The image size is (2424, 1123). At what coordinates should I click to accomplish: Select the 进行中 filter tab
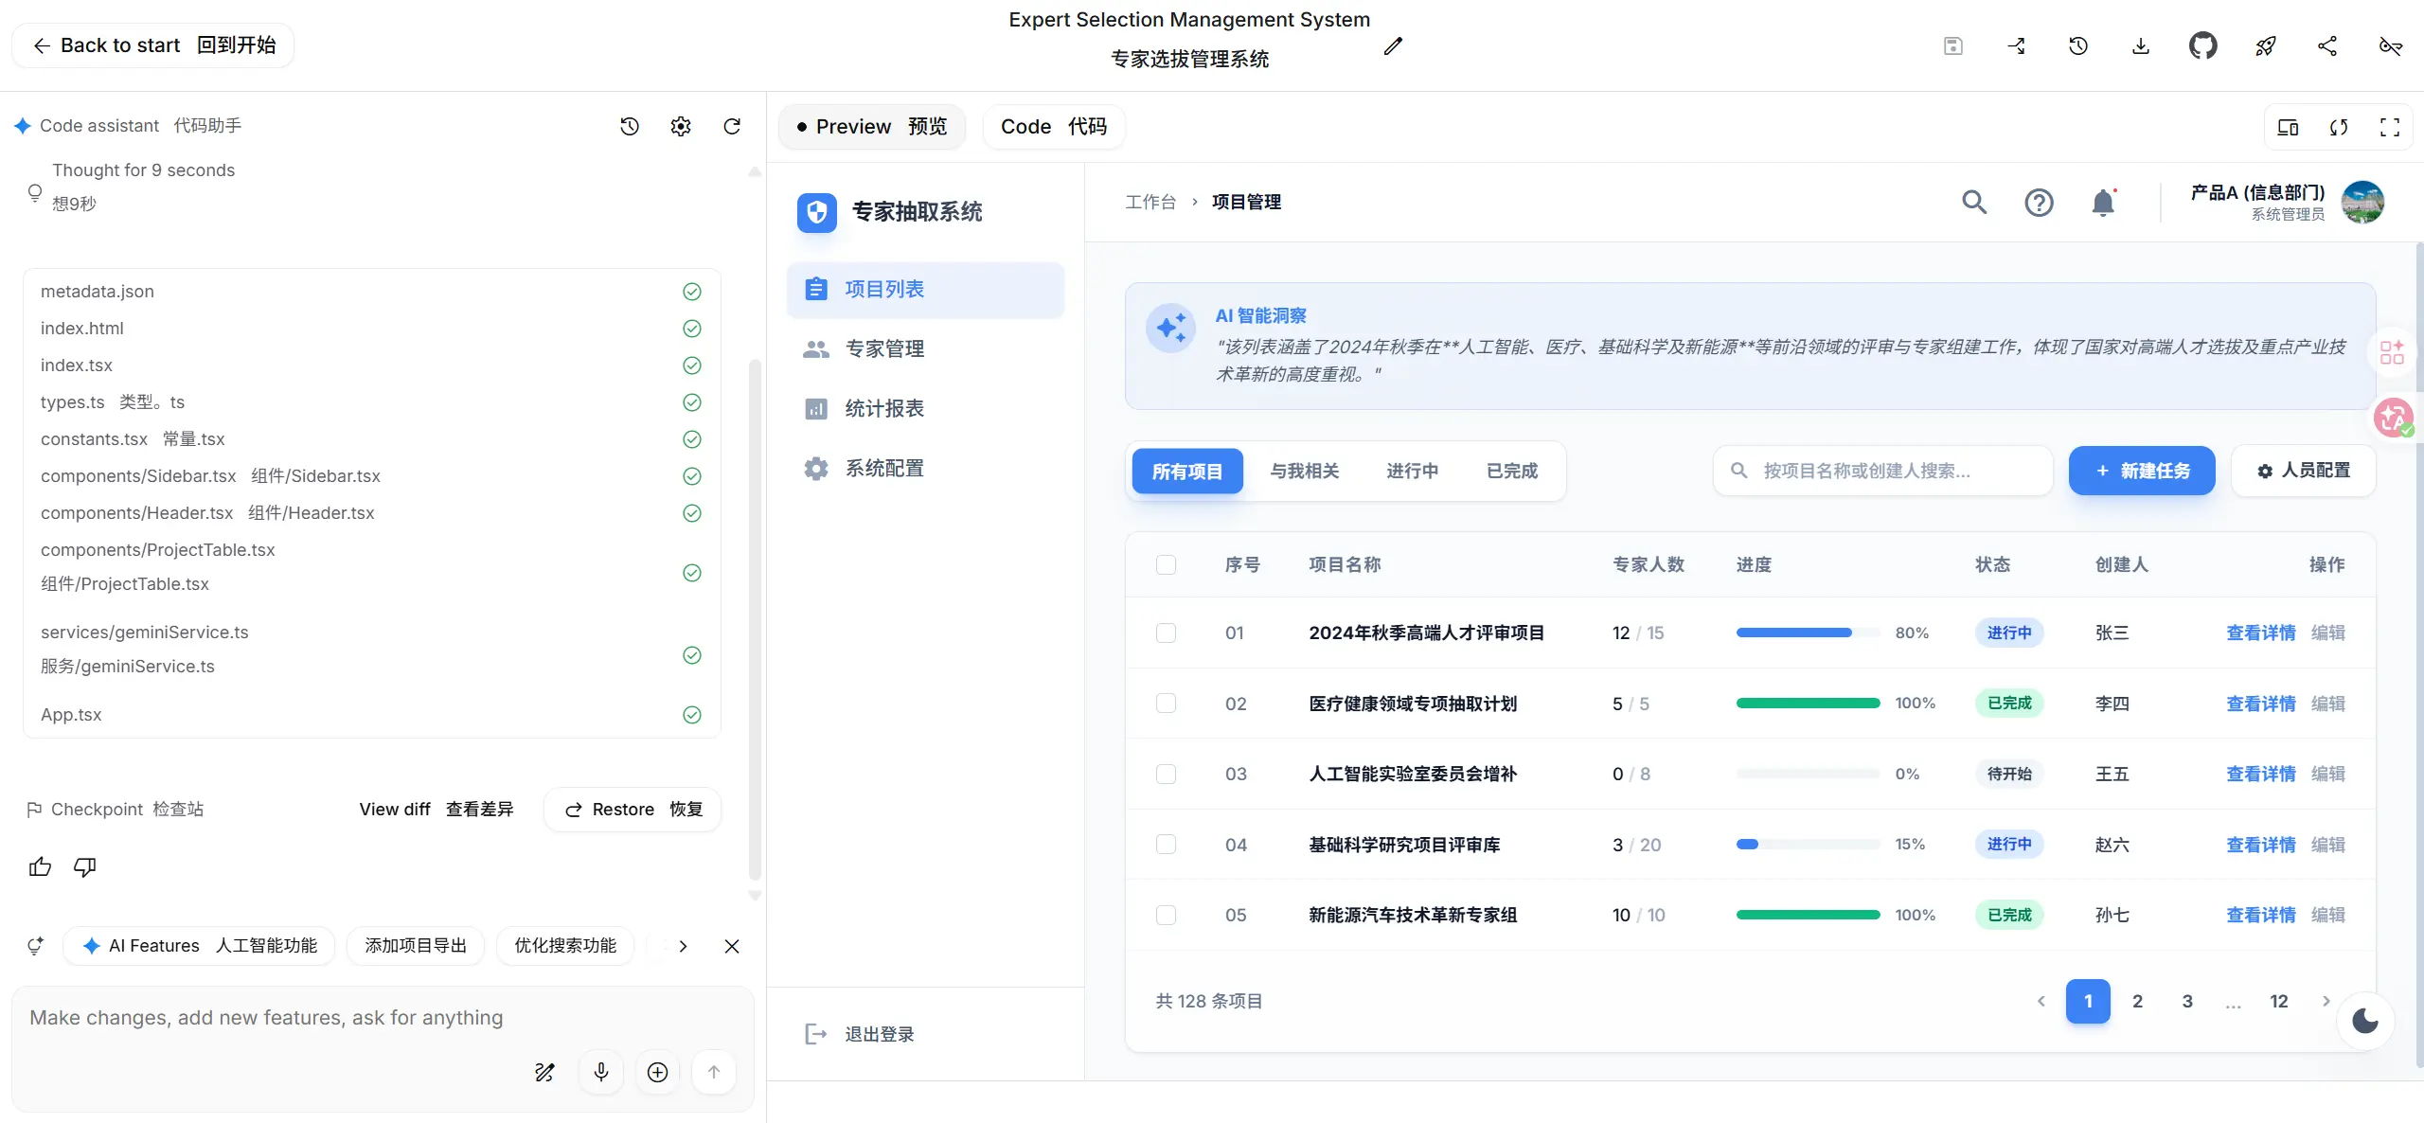(x=1412, y=471)
